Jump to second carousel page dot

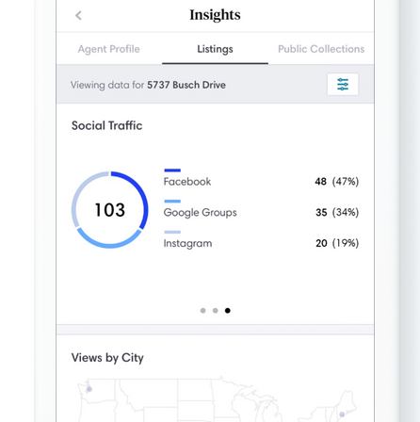pos(216,311)
